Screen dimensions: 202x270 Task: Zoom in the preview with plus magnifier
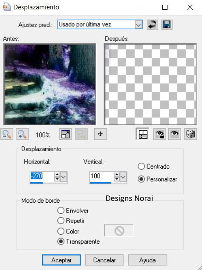[22, 134]
